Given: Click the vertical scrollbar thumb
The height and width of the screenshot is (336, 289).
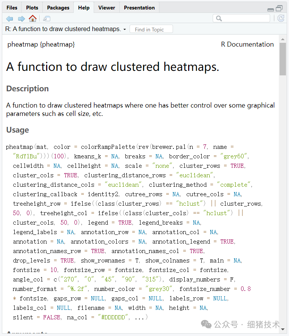Looking at the screenshot, I should pyautogui.click(x=282, y=59).
